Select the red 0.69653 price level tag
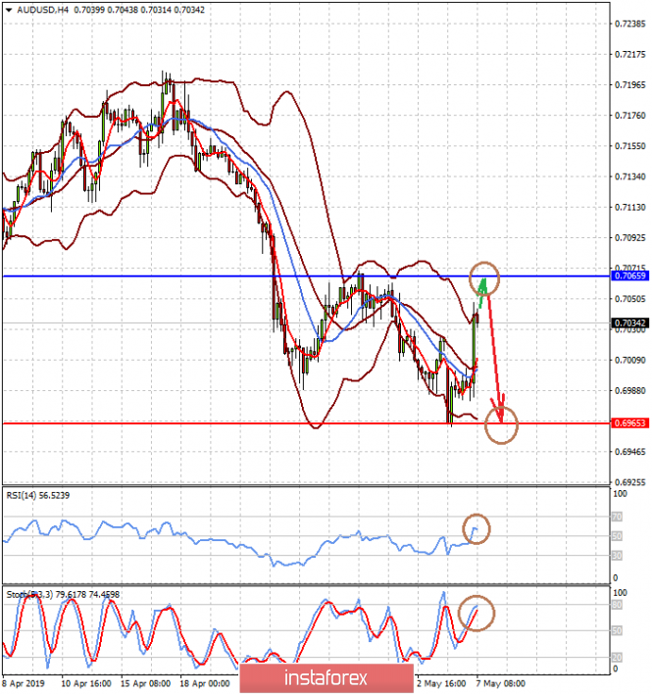The width and height of the screenshot is (652, 694). [628, 423]
